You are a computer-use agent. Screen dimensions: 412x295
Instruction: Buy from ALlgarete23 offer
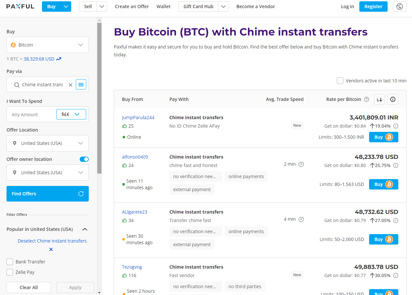(383, 239)
